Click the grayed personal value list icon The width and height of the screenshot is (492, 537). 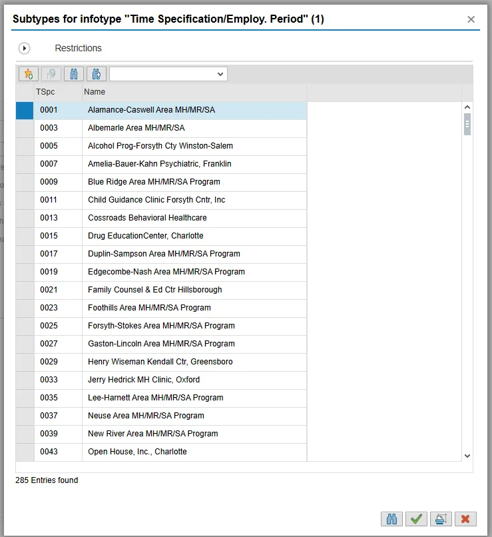point(51,74)
